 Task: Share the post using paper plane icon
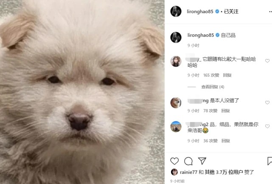tap(202, 161)
